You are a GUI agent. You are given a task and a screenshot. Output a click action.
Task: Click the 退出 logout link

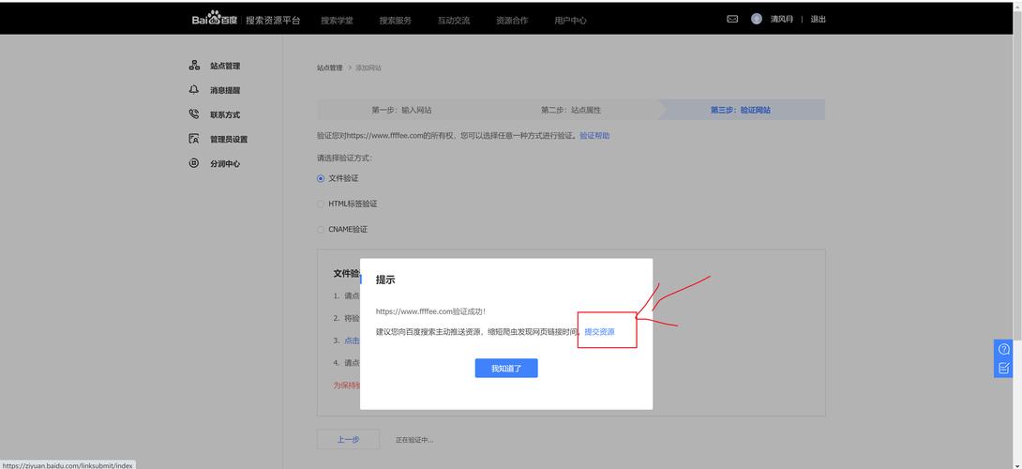pos(818,20)
